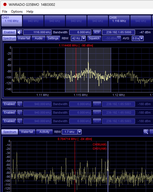Viewport: 153px width, 192px height.
Task: Toggle speaker icon on the 239.192.1.65:5002 row
Action: click(20, 113)
